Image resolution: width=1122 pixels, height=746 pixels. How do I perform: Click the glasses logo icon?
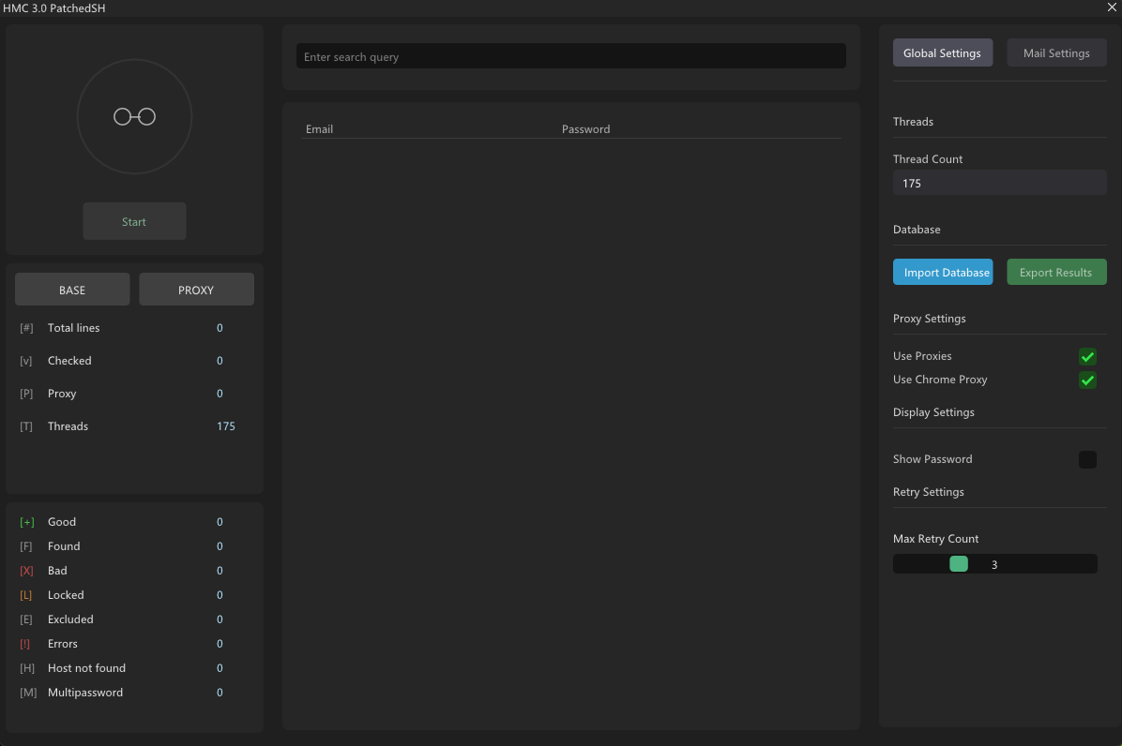134,117
